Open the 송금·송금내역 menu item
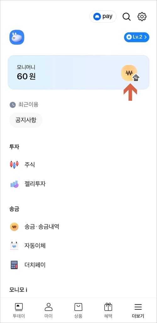 coord(78,227)
